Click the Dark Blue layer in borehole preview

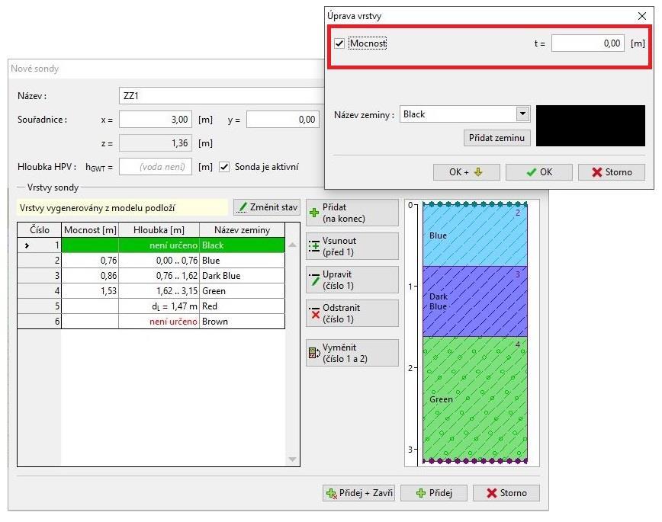[475, 301]
